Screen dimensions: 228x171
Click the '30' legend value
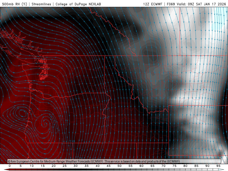(76, 166)
